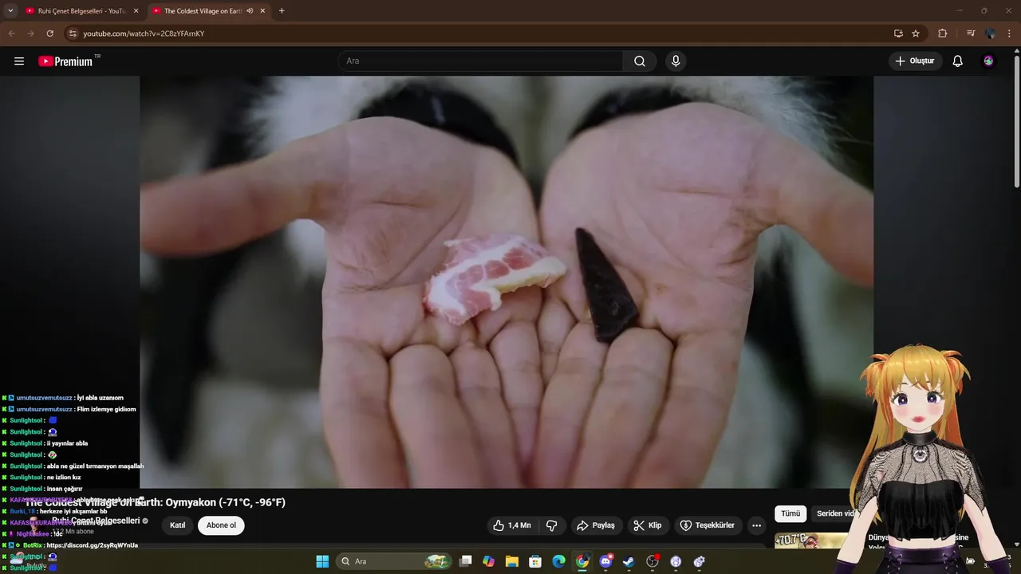Select the Seriden videos filter chip
The height and width of the screenshot is (574, 1021).
click(x=835, y=514)
